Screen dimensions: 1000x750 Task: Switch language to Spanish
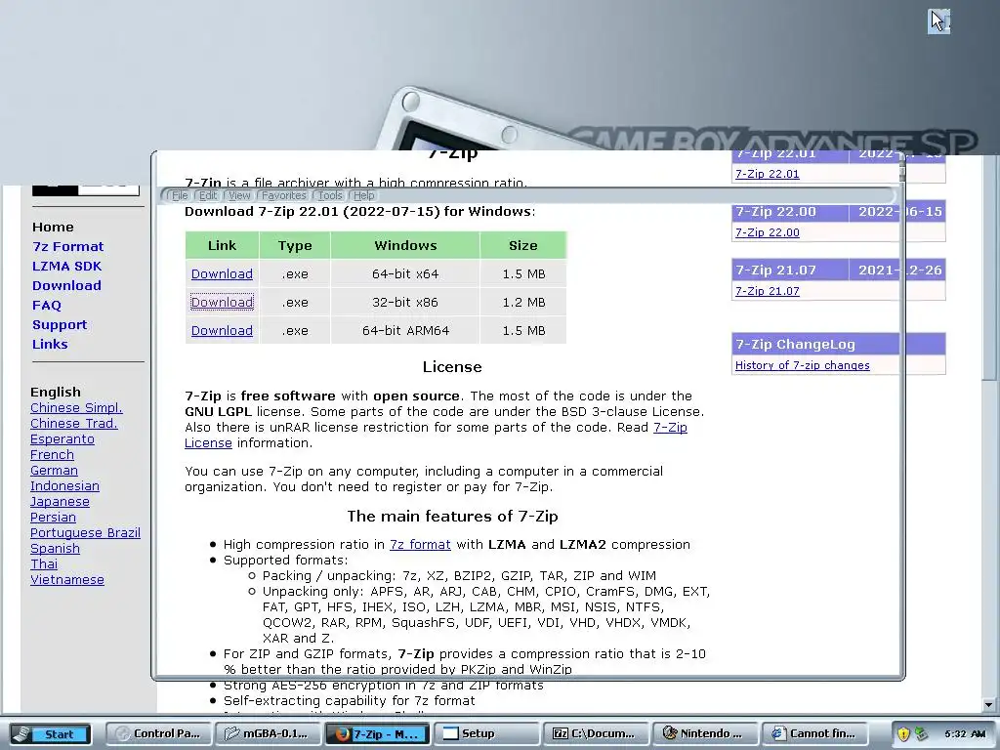55,549
